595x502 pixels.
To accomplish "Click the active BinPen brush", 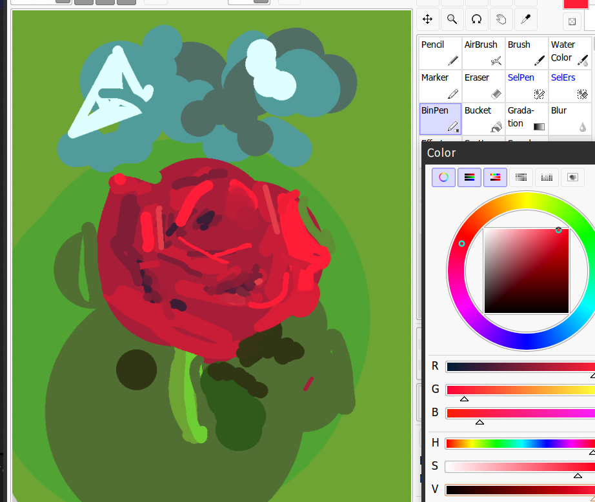I will pyautogui.click(x=441, y=119).
